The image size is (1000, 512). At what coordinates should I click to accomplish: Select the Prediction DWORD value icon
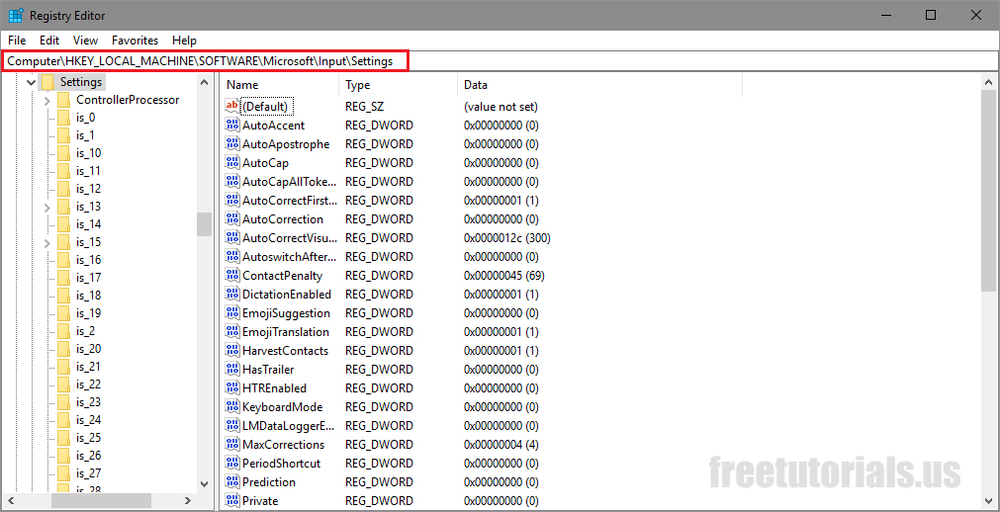[232, 482]
